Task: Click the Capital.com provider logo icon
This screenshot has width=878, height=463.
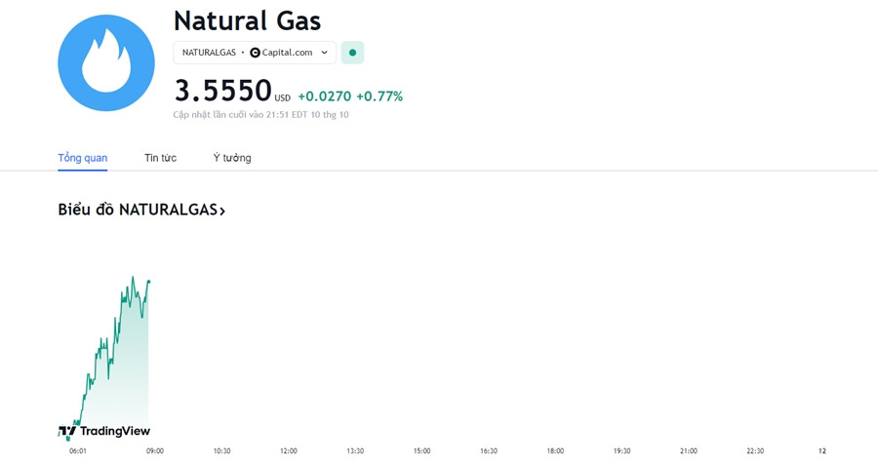Action: [255, 53]
